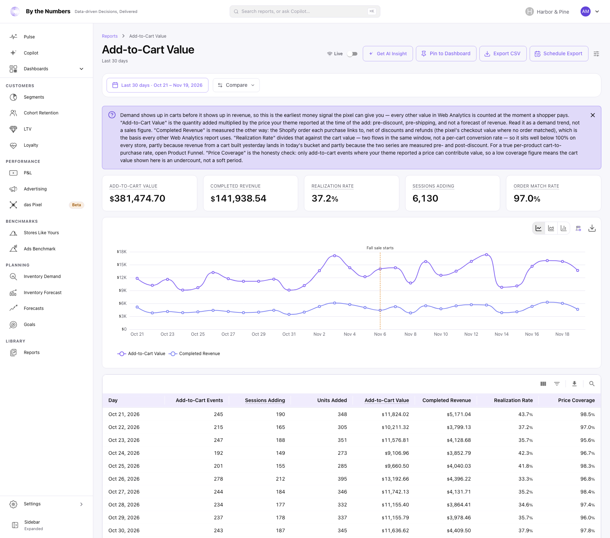Click the info help icon in banner

pos(112,115)
